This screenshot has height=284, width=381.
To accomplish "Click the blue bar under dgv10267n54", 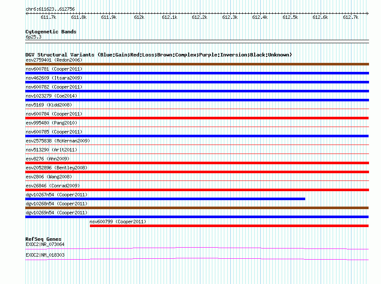I will click(165, 199).
